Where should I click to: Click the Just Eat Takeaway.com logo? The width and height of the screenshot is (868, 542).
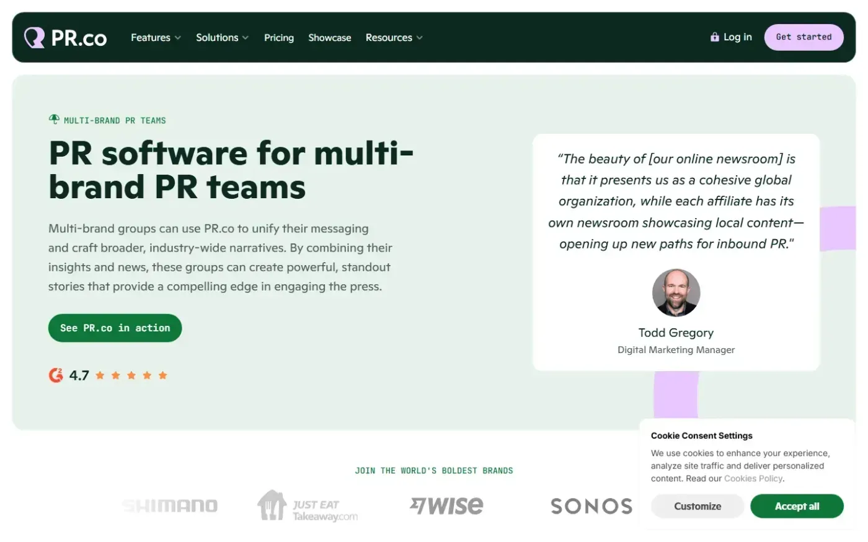pos(308,506)
